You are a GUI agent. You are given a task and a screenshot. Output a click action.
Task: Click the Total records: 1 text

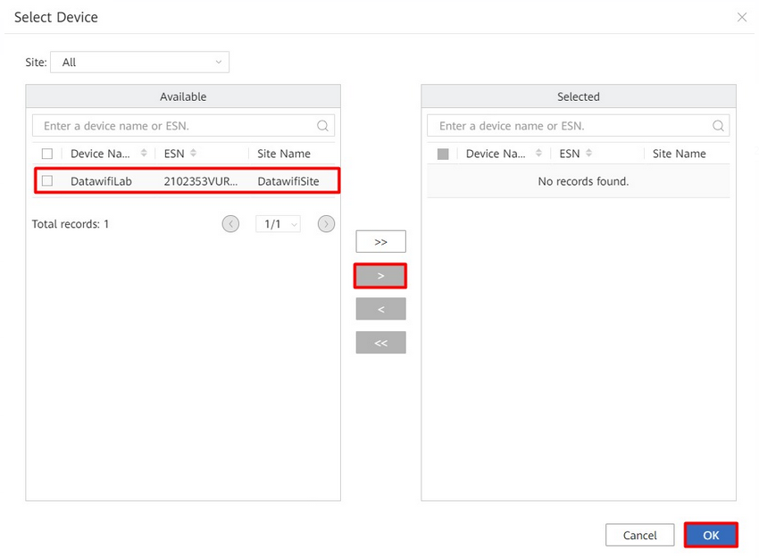[71, 224]
